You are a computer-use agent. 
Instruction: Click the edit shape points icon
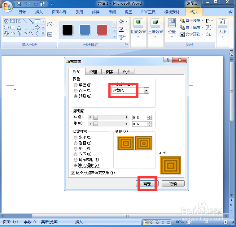[50, 24]
